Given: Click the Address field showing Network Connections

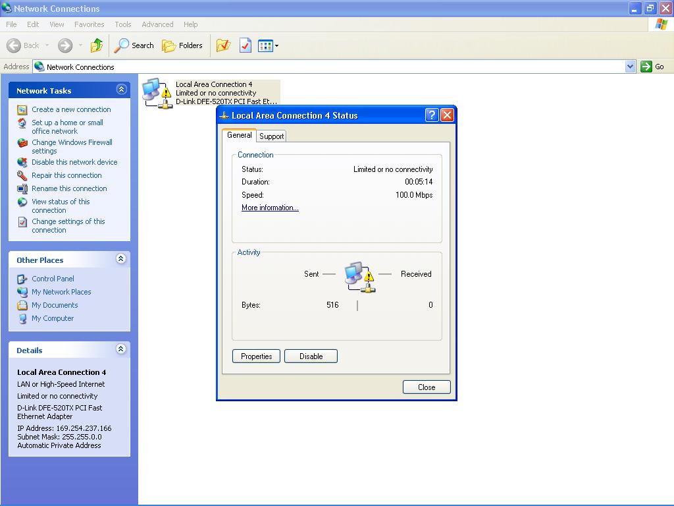Looking at the screenshot, I should [329, 67].
